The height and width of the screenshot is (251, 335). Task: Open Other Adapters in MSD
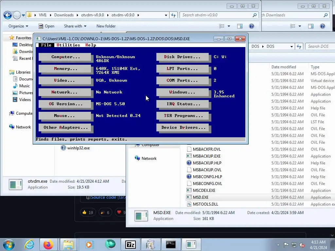(x=65, y=127)
